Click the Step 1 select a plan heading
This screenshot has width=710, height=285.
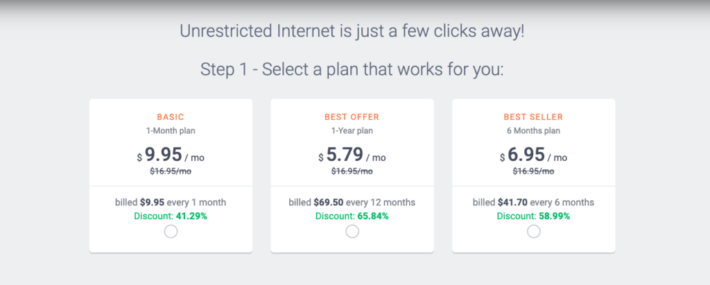[352, 70]
